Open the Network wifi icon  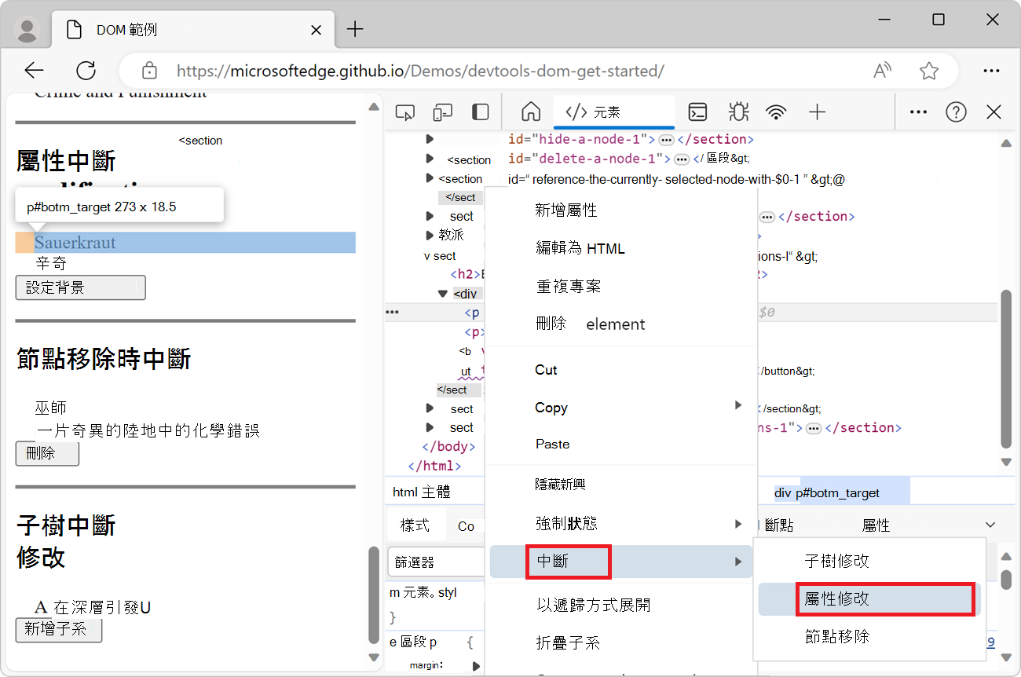tap(777, 112)
